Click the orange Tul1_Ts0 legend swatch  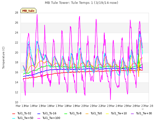click(x=87, y=114)
